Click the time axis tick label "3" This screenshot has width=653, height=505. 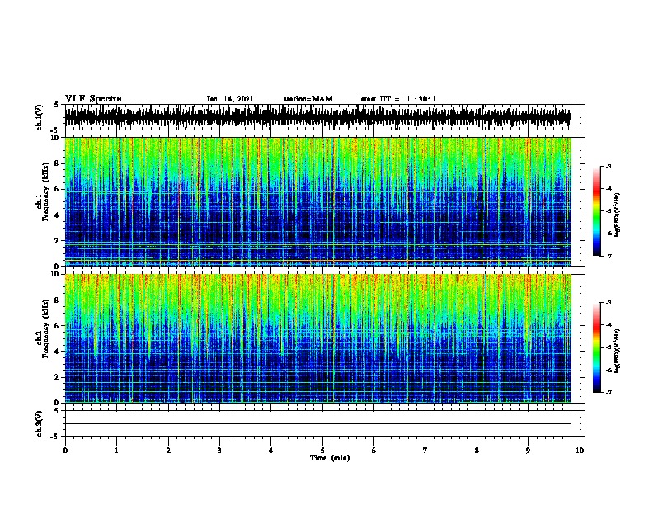tap(219, 451)
